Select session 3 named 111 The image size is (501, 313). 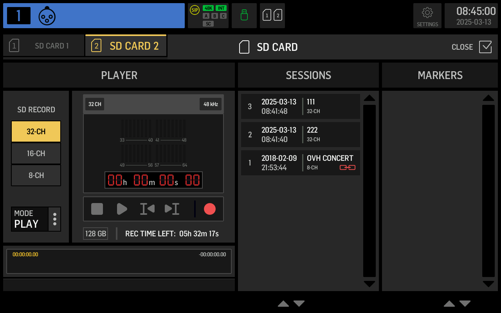(301, 106)
